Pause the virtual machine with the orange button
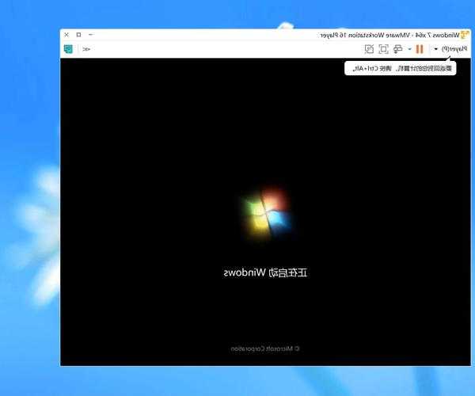Viewport: 475px width, 396px height. tap(420, 49)
